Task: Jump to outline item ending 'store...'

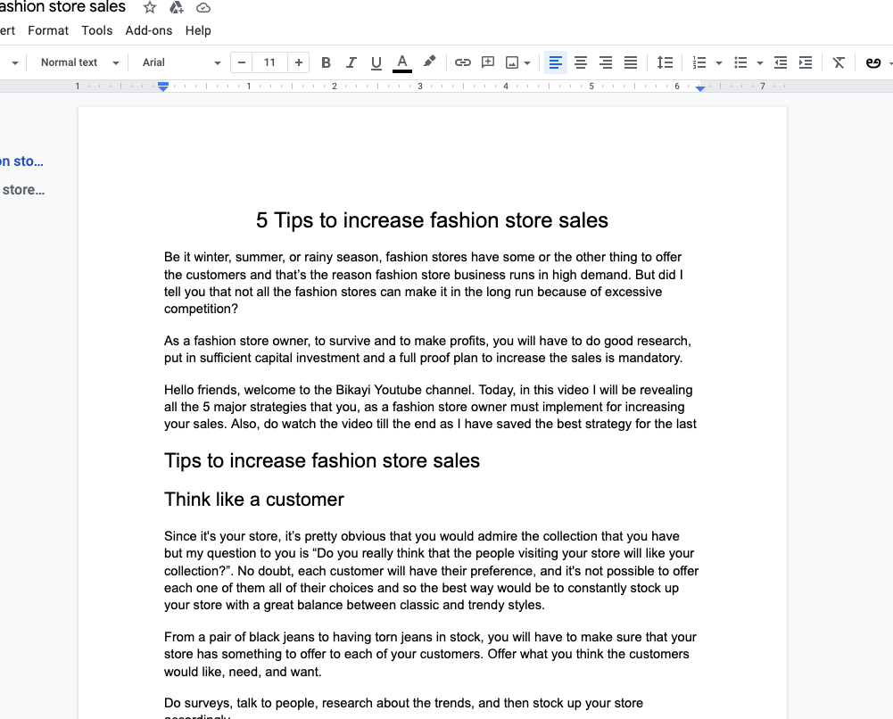Action: [x=23, y=190]
